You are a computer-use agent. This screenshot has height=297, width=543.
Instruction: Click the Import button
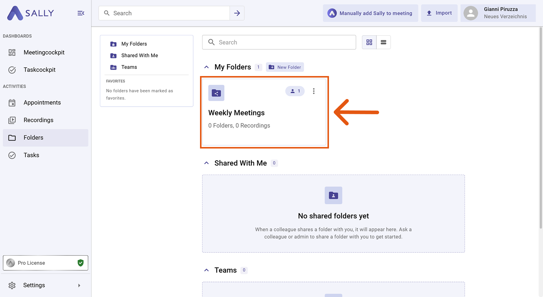439,13
